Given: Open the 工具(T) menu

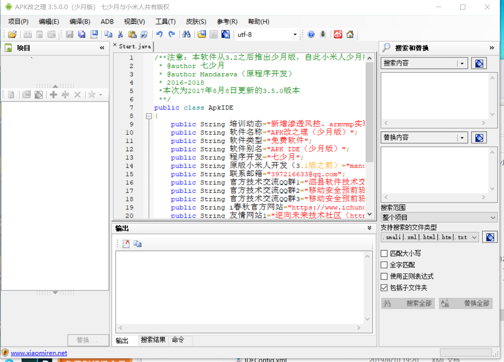Looking at the screenshot, I should click(165, 22).
